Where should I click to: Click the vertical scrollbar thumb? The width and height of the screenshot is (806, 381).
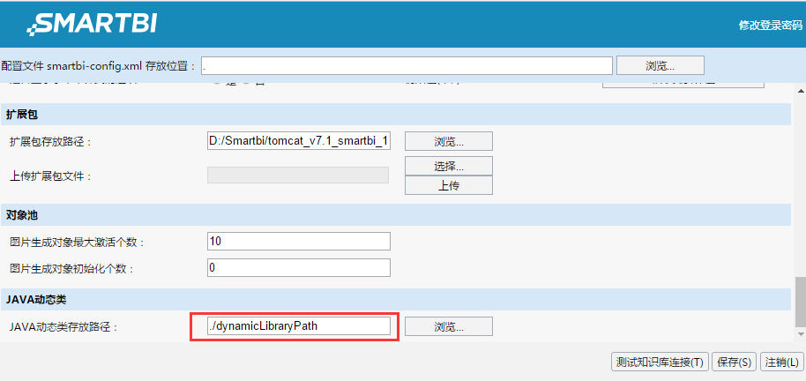point(801,302)
